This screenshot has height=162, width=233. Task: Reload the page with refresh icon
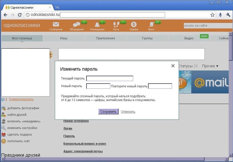coord(20,15)
